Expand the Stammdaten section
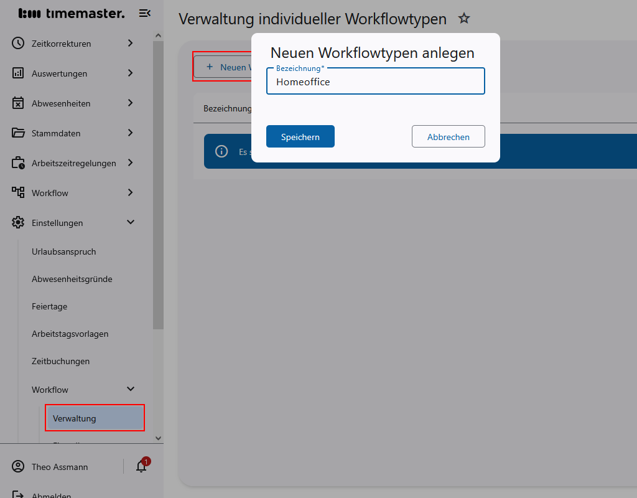This screenshot has width=637, height=498. point(130,133)
